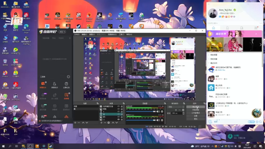Screen dimensions: 265x149
Task: Open 查看(V) menu in OBS
Action: pyautogui.click(x=92, y=34)
